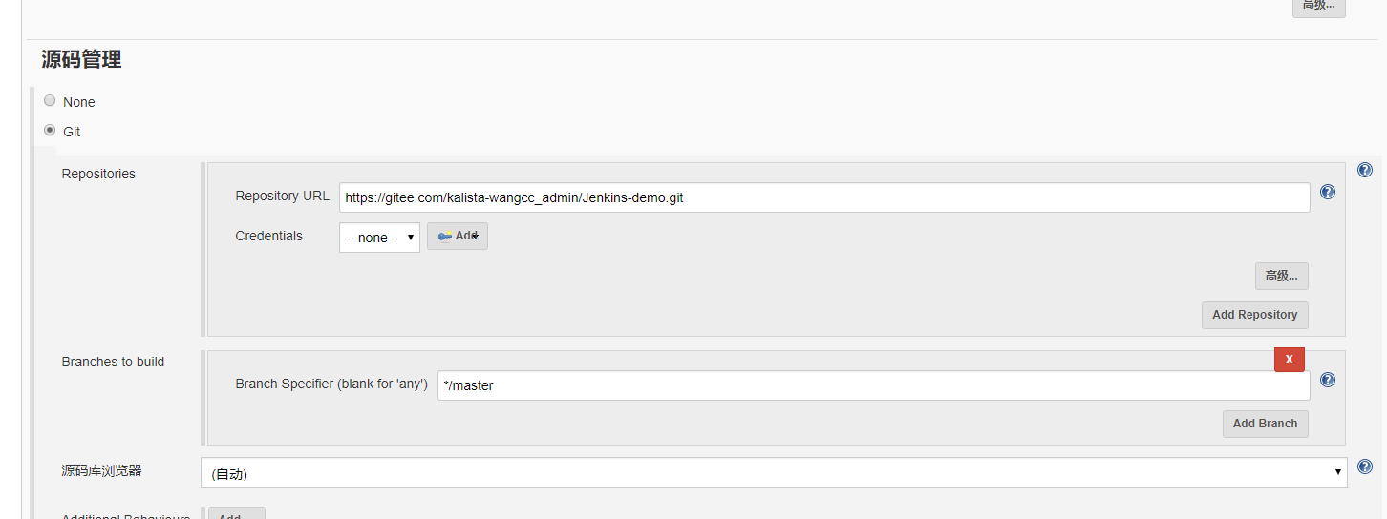Select the None source control option
Image resolution: width=1387 pixels, height=519 pixels.
[x=50, y=100]
